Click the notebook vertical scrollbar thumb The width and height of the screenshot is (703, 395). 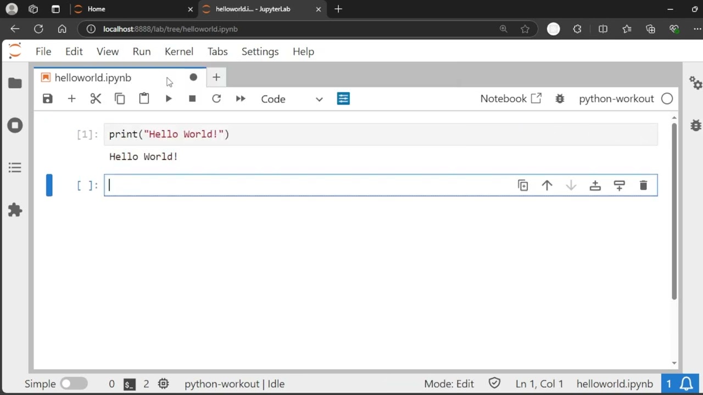tap(674, 211)
